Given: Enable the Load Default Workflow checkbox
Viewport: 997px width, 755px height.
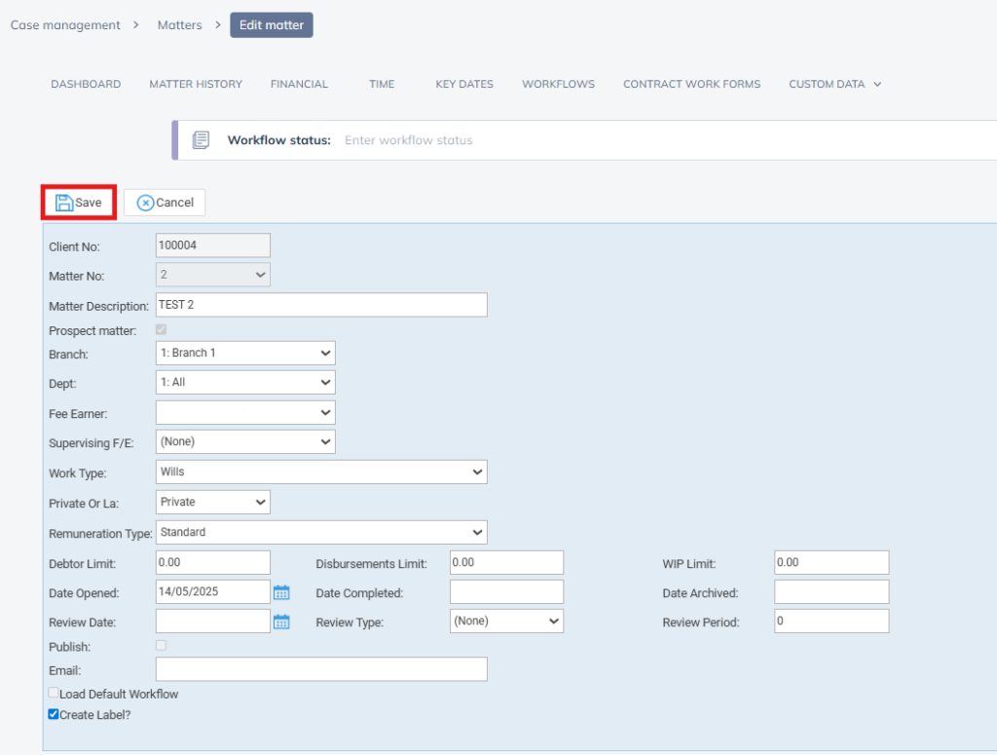Looking at the screenshot, I should coord(55,694).
